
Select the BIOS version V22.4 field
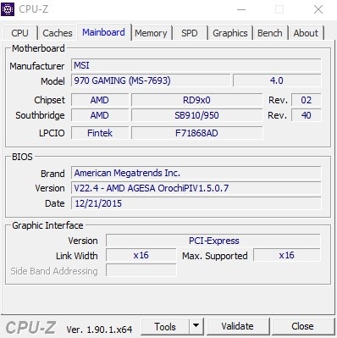point(196,188)
